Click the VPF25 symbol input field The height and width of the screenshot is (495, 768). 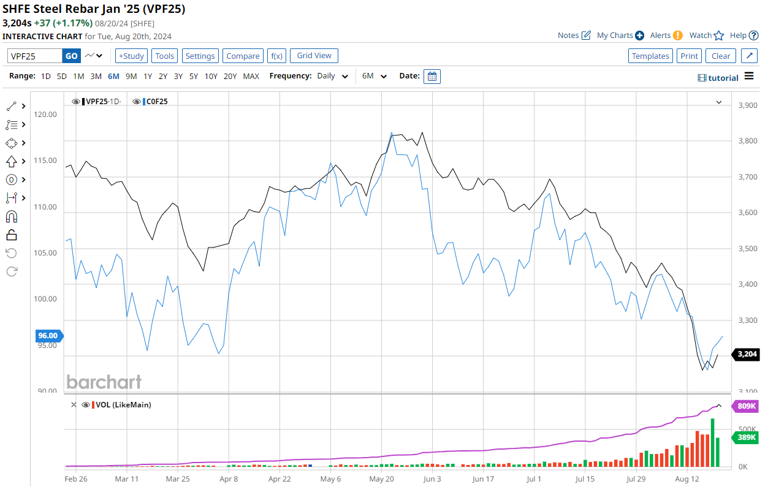[x=35, y=56]
